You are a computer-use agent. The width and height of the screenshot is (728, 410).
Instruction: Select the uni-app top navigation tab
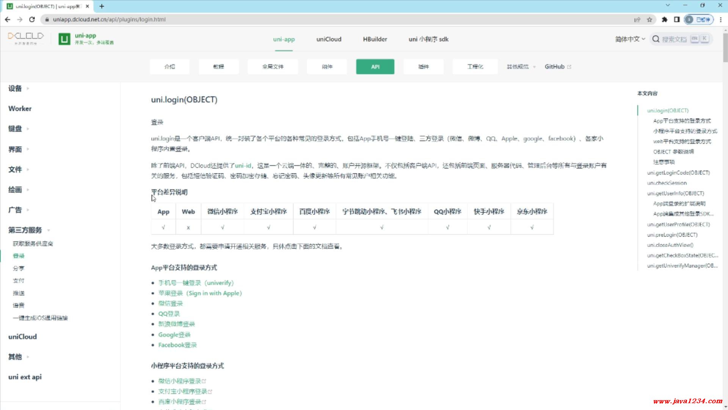(284, 39)
